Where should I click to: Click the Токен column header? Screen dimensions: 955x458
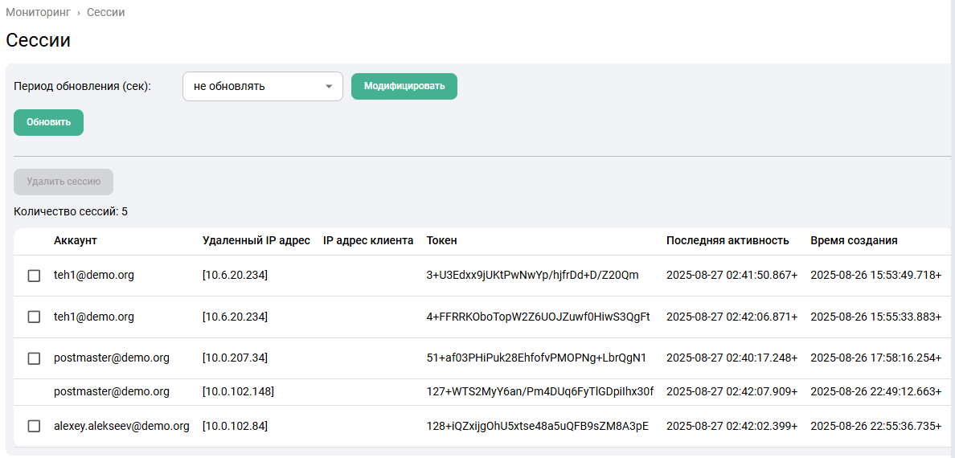[x=441, y=241]
